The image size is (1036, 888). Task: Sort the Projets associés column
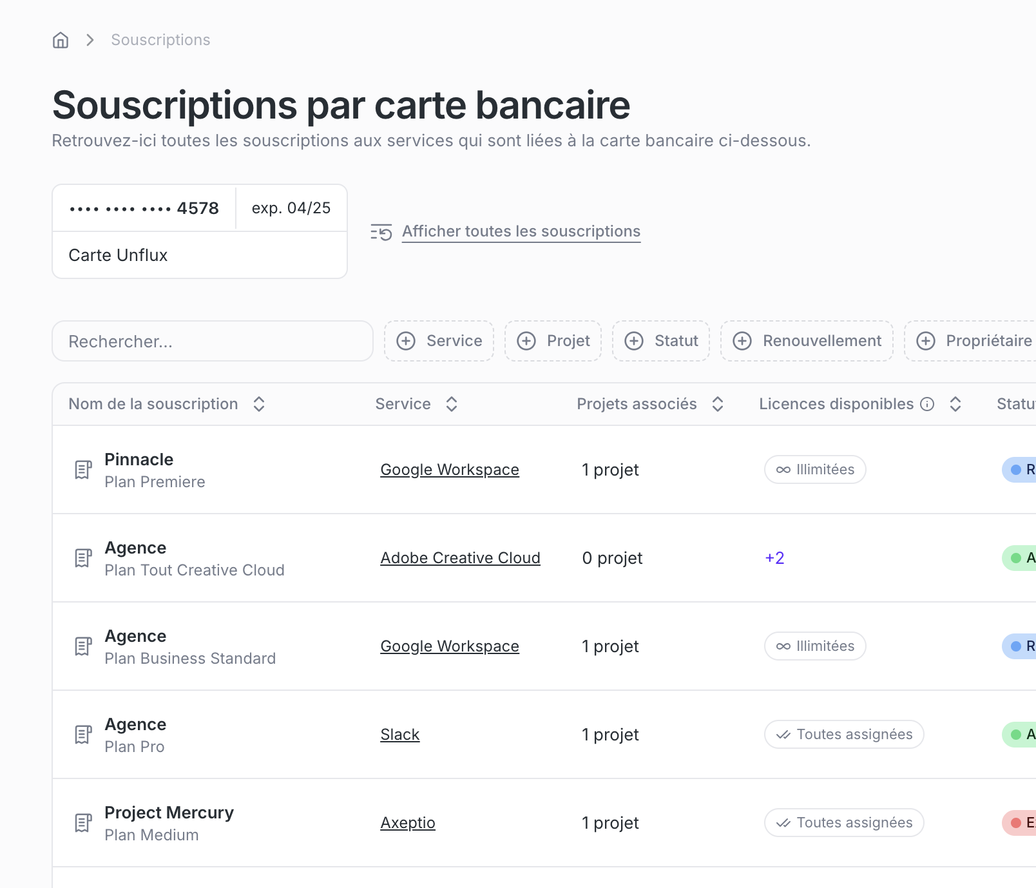[718, 404]
